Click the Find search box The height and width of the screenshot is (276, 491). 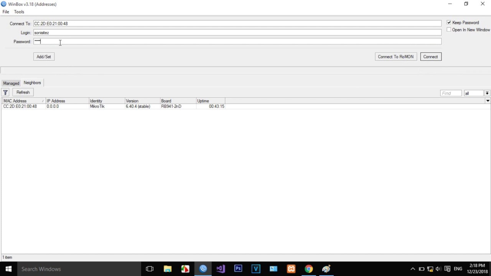451,93
